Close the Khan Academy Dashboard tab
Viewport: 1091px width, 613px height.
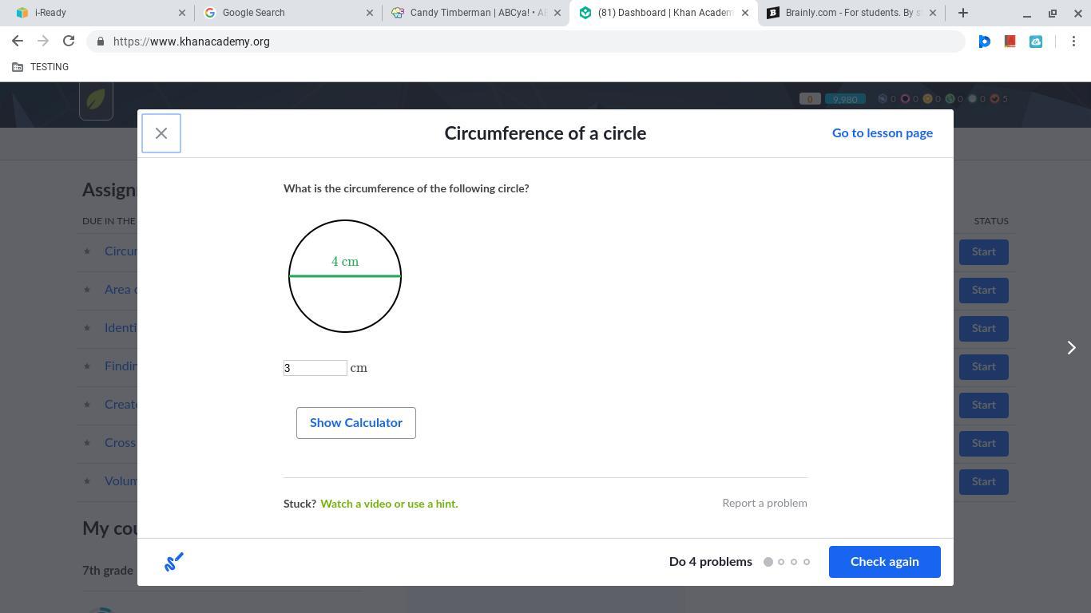coord(745,13)
